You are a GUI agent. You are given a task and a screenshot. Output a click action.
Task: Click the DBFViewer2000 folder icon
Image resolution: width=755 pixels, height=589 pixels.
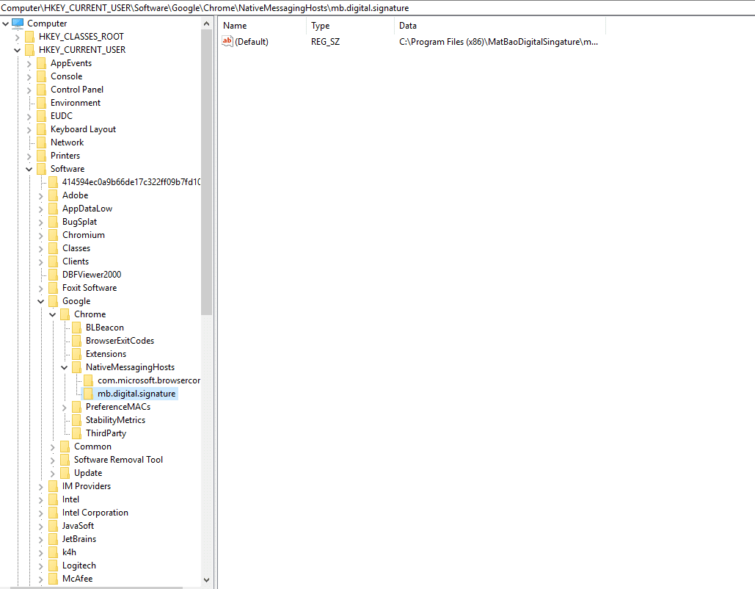pos(53,275)
